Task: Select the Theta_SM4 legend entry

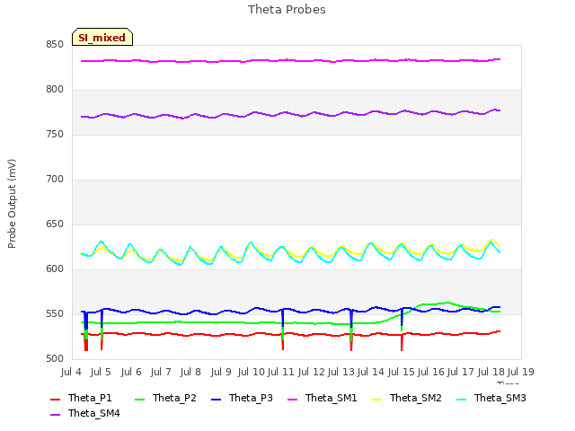Action: [x=85, y=413]
